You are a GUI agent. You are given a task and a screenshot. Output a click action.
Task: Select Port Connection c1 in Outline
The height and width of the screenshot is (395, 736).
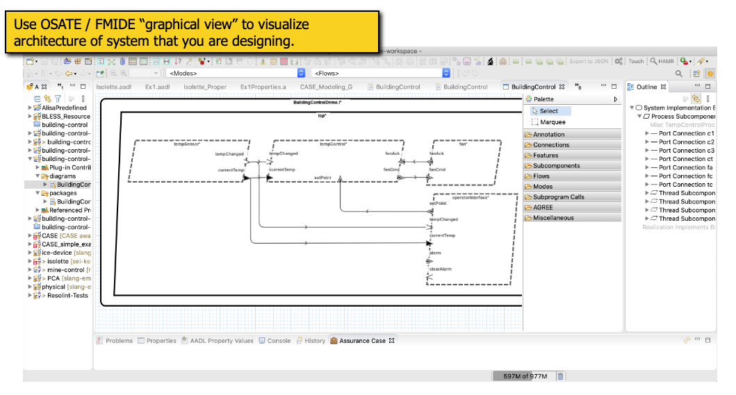coord(686,133)
